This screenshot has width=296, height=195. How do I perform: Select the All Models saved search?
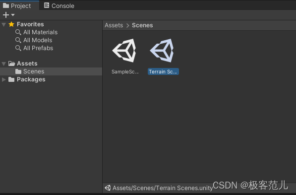click(38, 40)
